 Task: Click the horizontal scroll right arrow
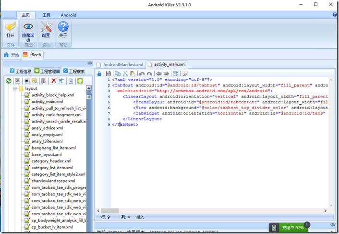click(x=326, y=210)
